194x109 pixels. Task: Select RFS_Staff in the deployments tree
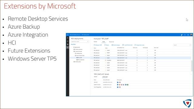pyautogui.click(x=80, y=58)
